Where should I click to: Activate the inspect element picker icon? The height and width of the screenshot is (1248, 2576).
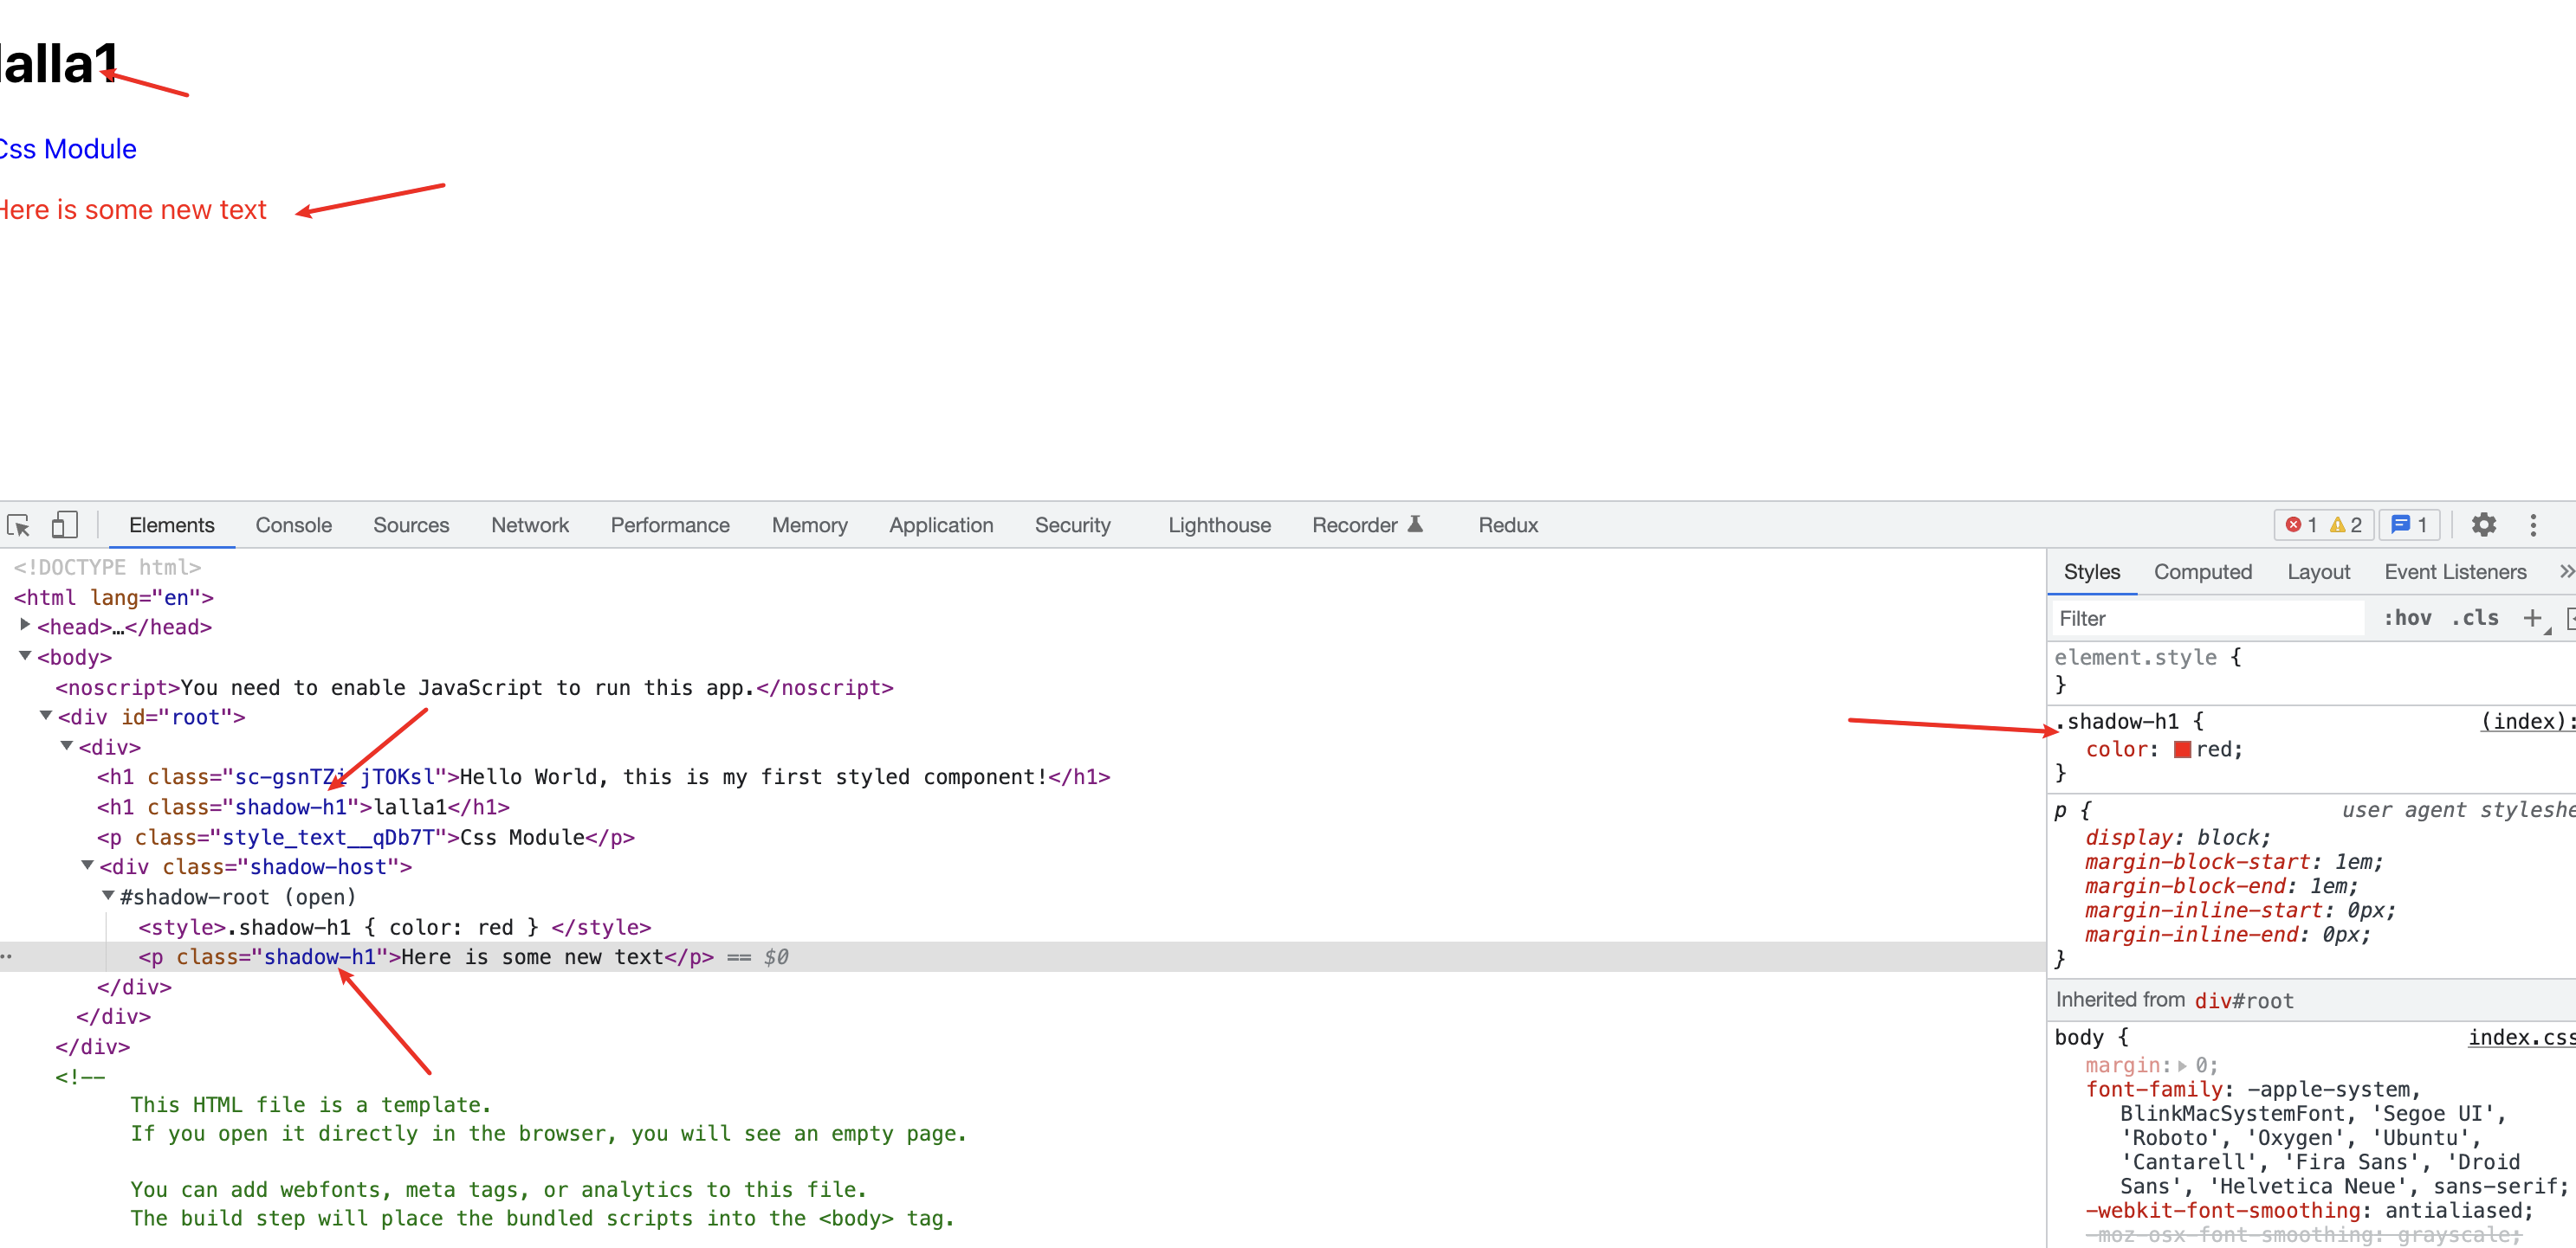[19, 524]
